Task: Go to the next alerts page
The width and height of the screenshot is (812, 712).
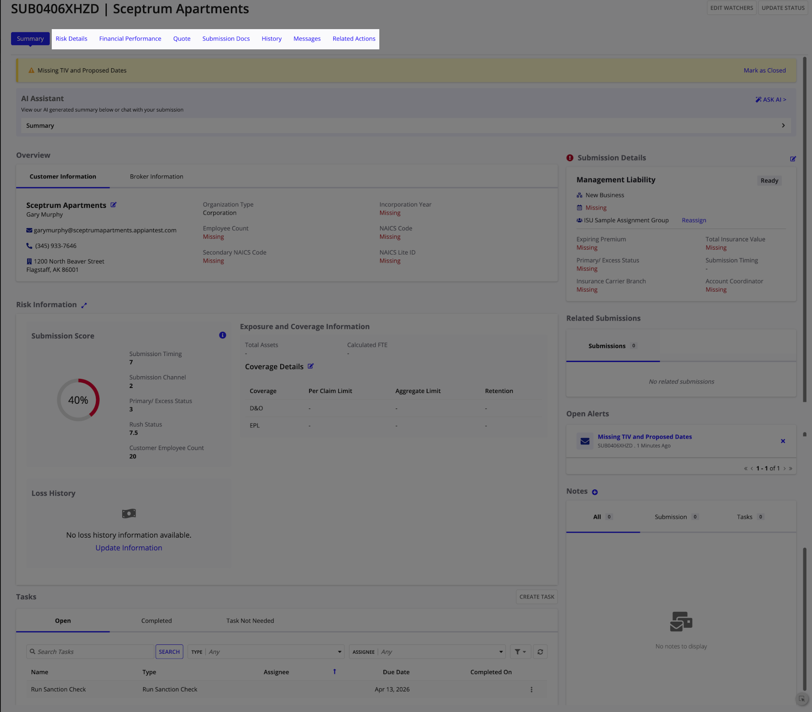Action: point(785,468)
